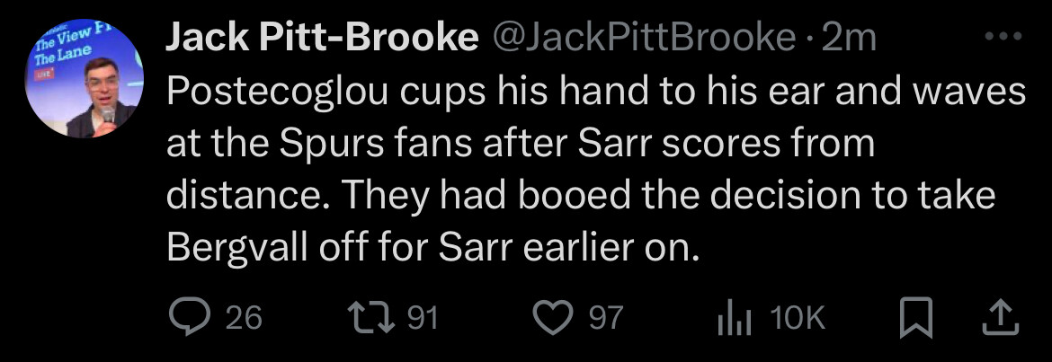Visit the @JackPittBrooke handle
Image resolution: width=1052 pixels, height=362 pixels.
click(644, 39)
